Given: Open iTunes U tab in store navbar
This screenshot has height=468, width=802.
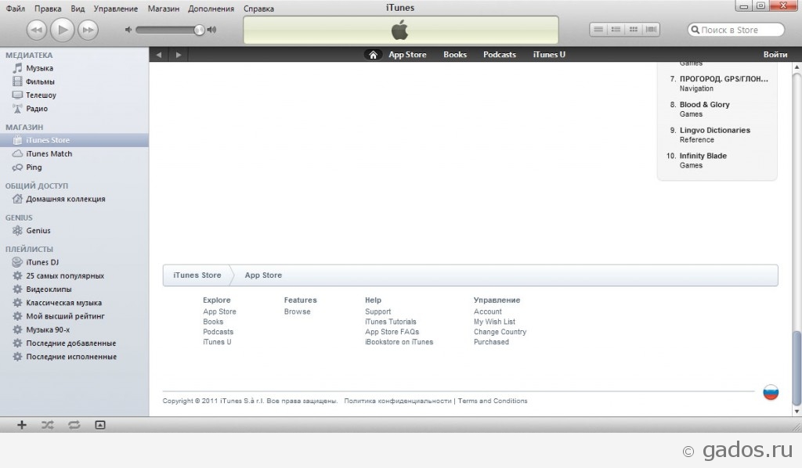Looking at the screenshot, I should (549, 55).
